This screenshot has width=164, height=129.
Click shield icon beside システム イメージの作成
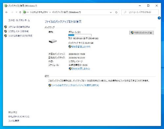[6, 31]
